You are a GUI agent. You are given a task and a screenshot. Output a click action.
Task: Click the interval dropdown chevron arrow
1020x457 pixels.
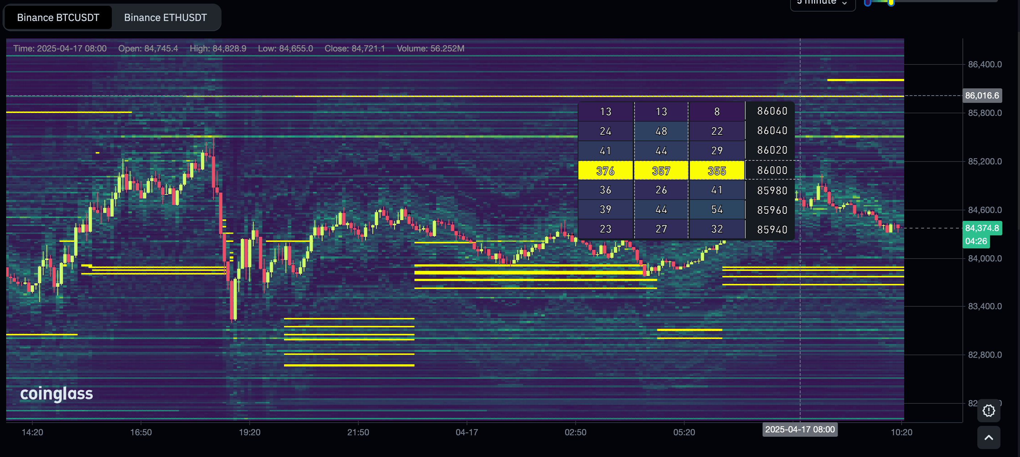(x=844, y=3)
